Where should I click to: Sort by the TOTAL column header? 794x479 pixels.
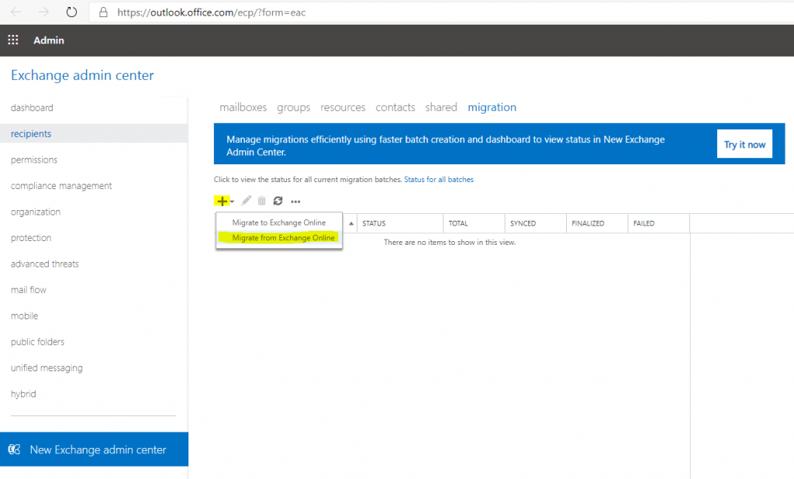point(474,223)
